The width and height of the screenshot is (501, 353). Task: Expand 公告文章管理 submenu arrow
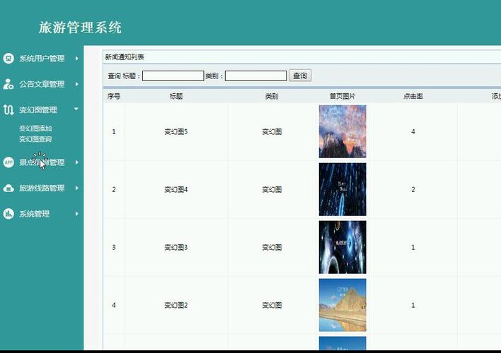click(x=76, y=84)
